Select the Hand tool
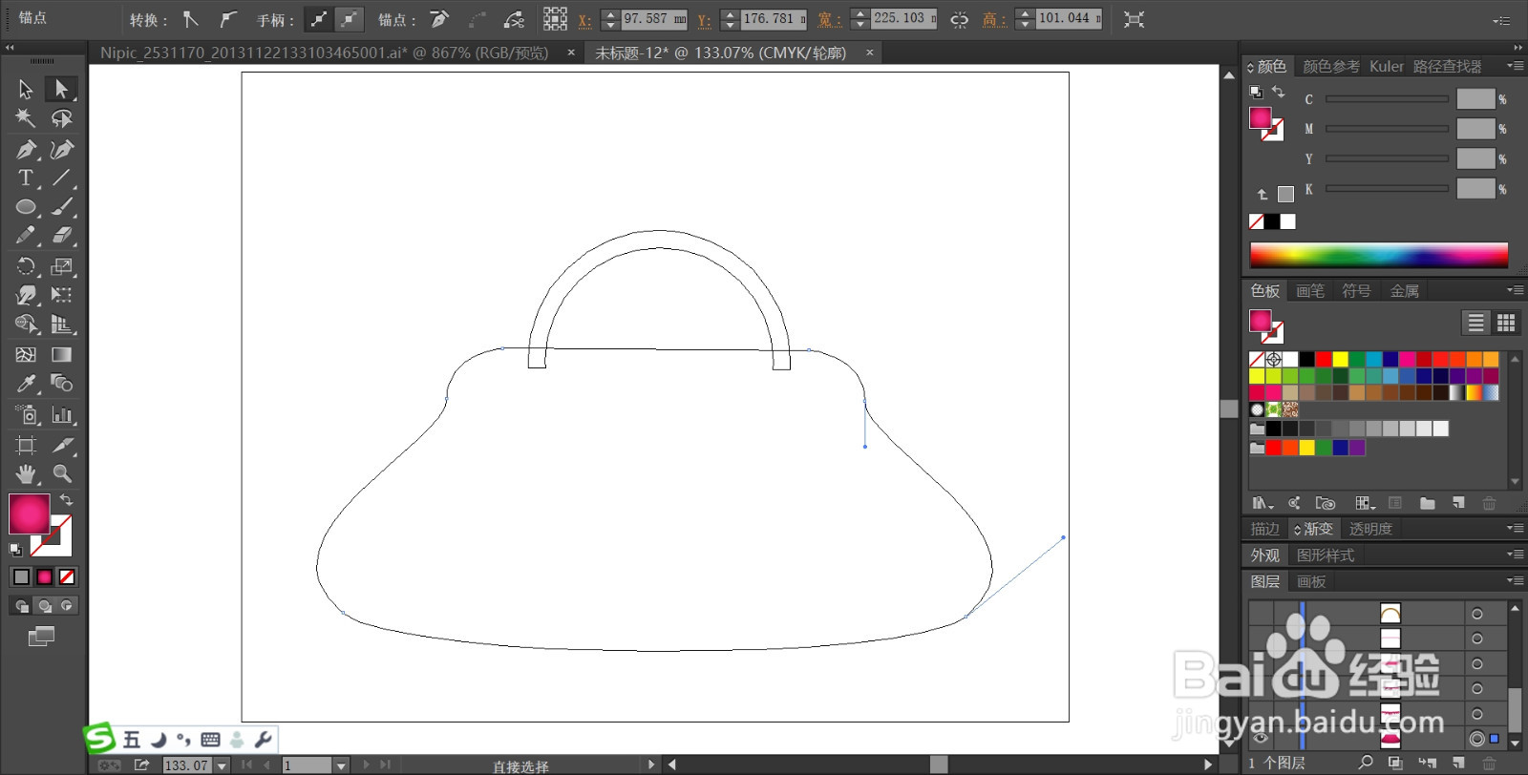 tap(26, 473)
